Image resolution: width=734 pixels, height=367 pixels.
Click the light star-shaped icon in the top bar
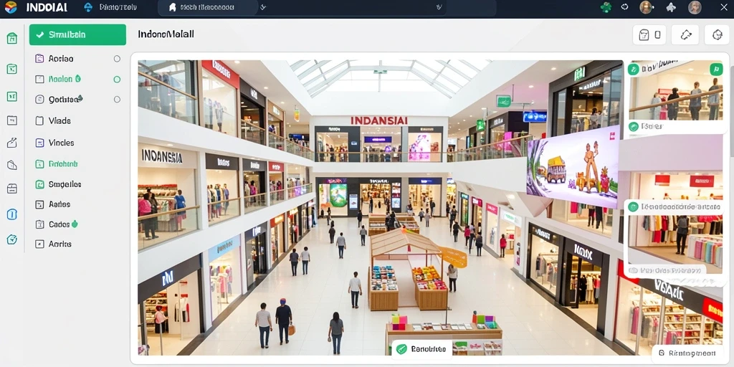[671, 7]
